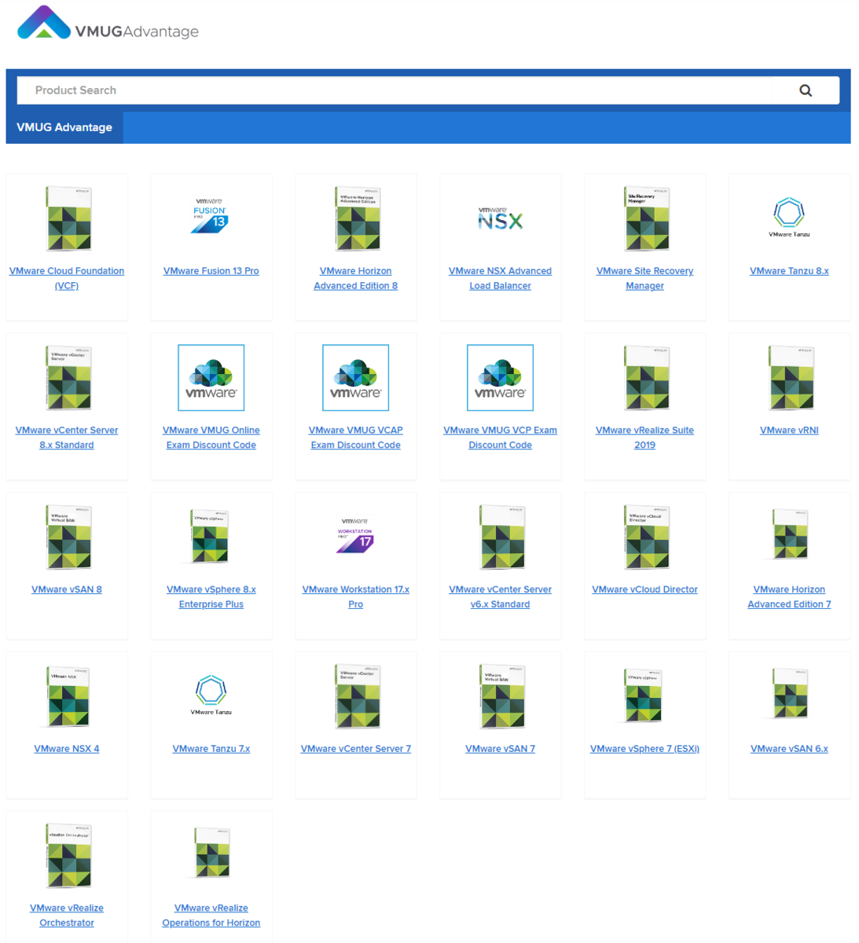The width and height of the screenshot is (859, 943).
Task: Click the vCenter Server 7 box image
Action: [x=358, y=697]
